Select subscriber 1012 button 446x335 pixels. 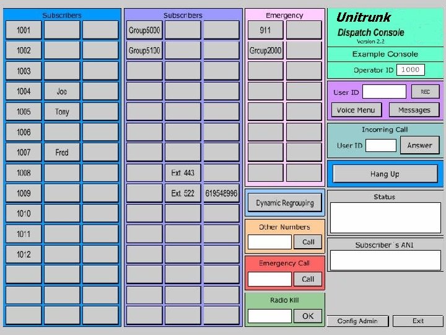(x=24, y=254)
